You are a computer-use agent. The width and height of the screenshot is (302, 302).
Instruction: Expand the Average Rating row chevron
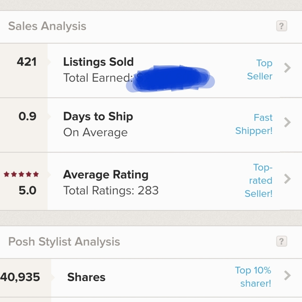tap(287, 179)
